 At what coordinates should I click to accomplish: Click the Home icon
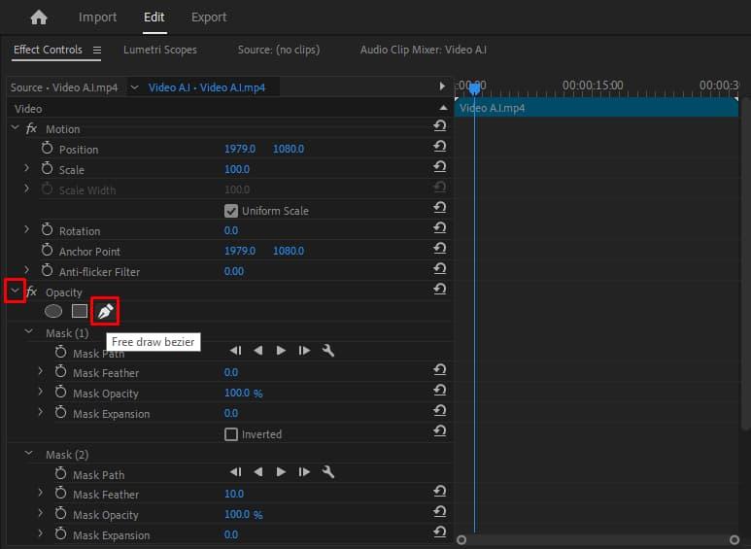coord(39,17)
